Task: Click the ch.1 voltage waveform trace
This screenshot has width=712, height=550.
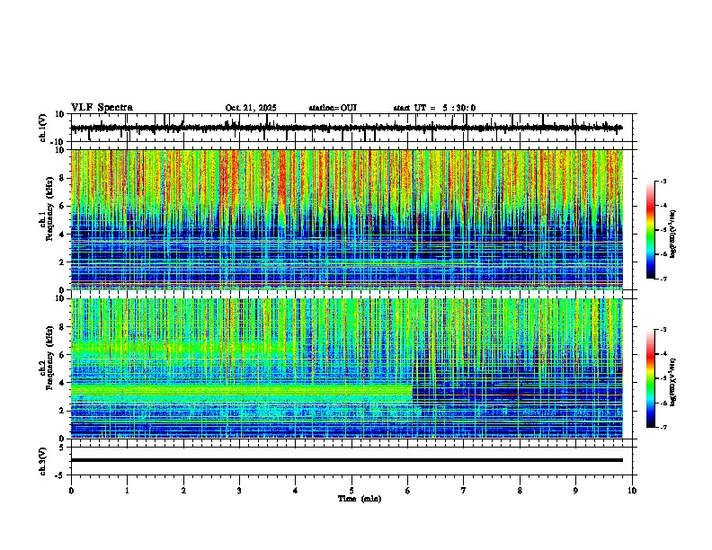Action: coord(346,128)
